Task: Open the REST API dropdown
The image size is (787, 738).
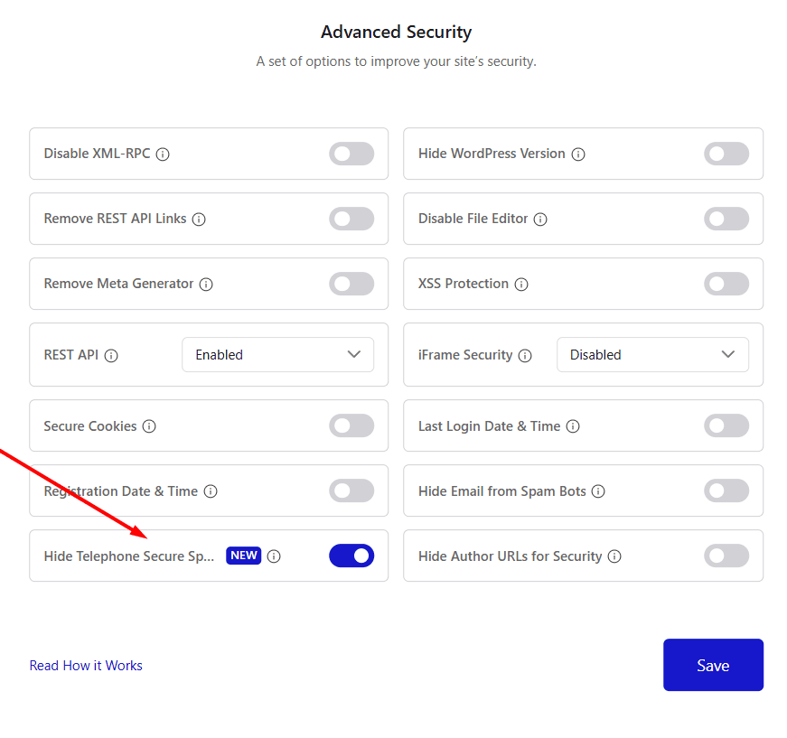Action: click(x=277, y=354)
